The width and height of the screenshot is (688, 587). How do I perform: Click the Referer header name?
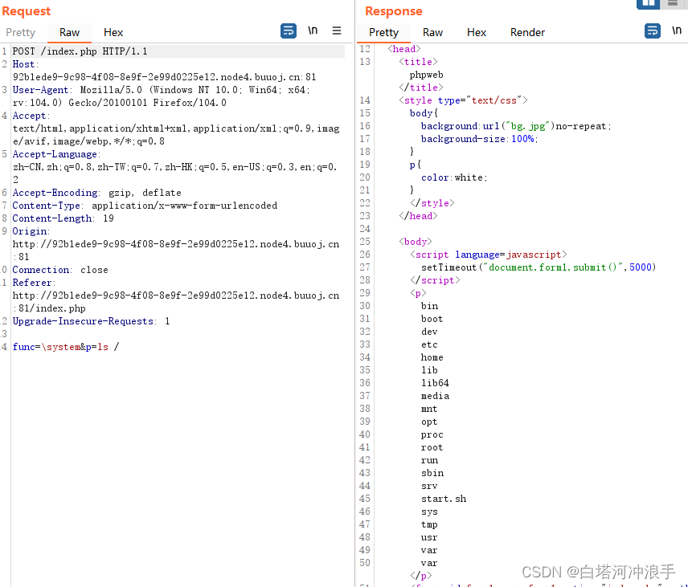[x=32, y=283]
